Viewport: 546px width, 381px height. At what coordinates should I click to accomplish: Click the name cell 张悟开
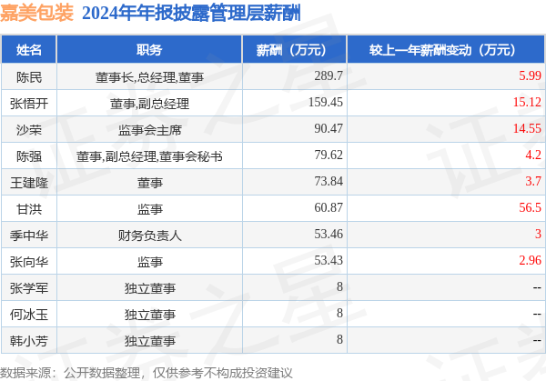click(x=29, y=104)
